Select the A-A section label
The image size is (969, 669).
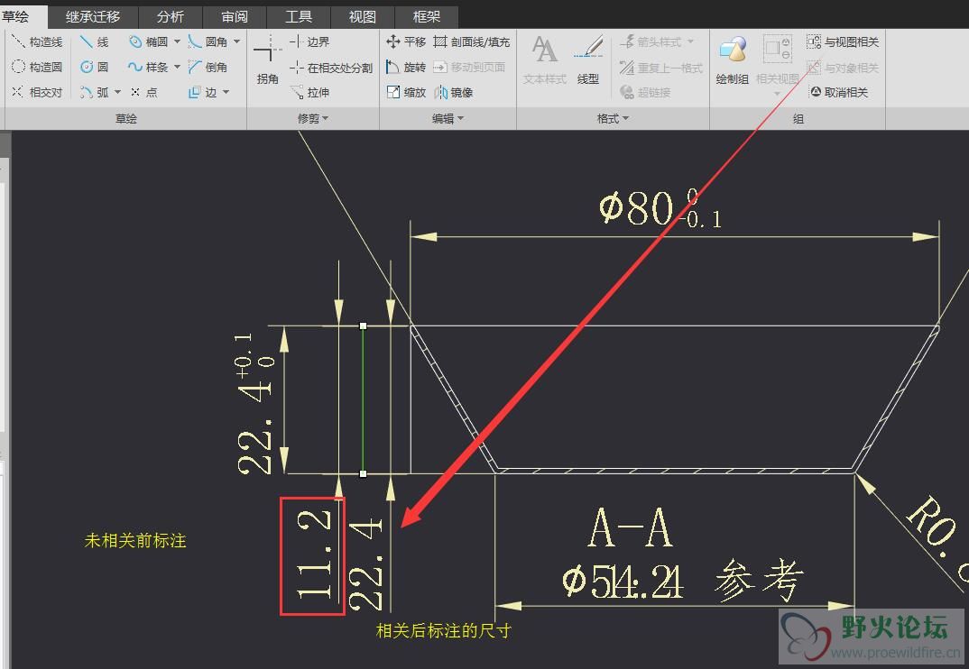tap(631, 527)
